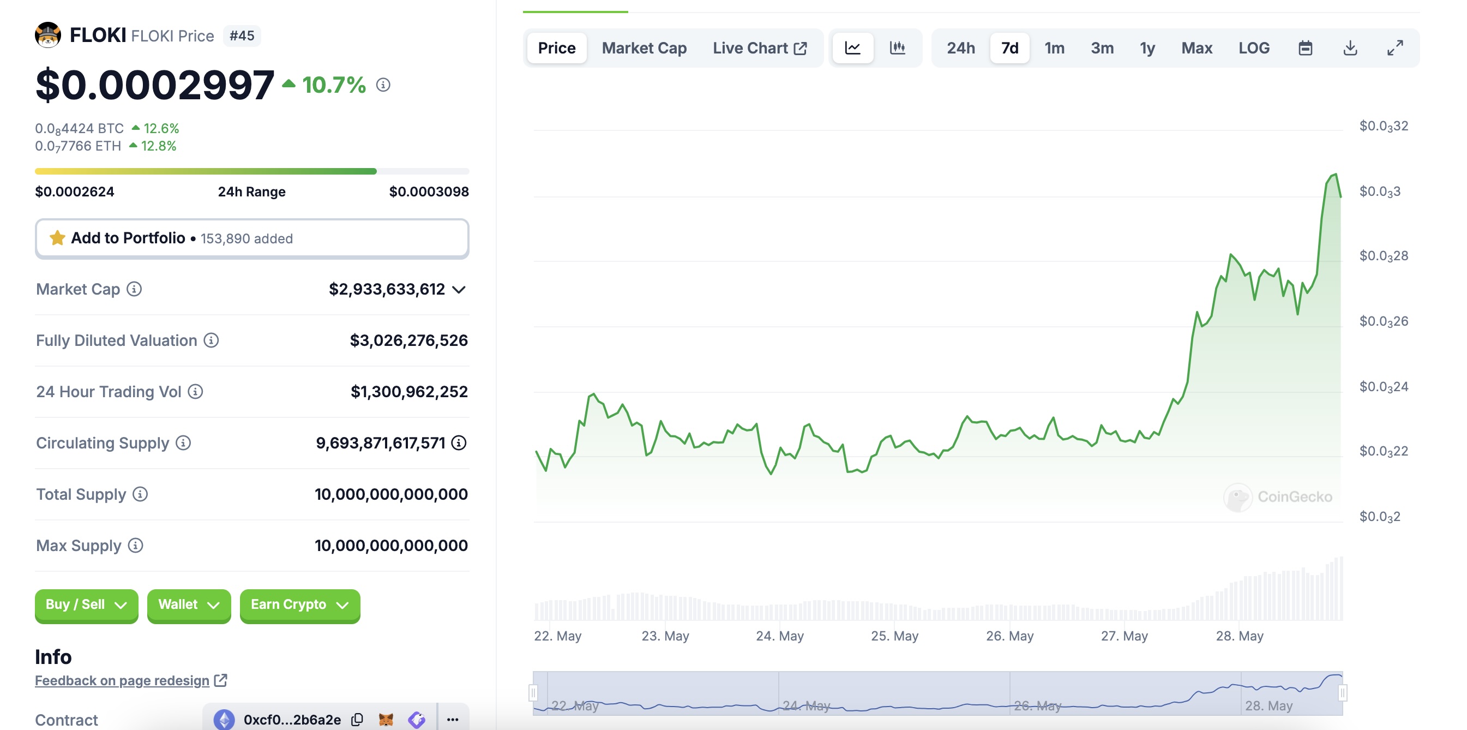Image resolution: width=1467 pixels, height=730 pixels.
Task: Click the 24h high $0.0003098
Action: tap(429, 192)
